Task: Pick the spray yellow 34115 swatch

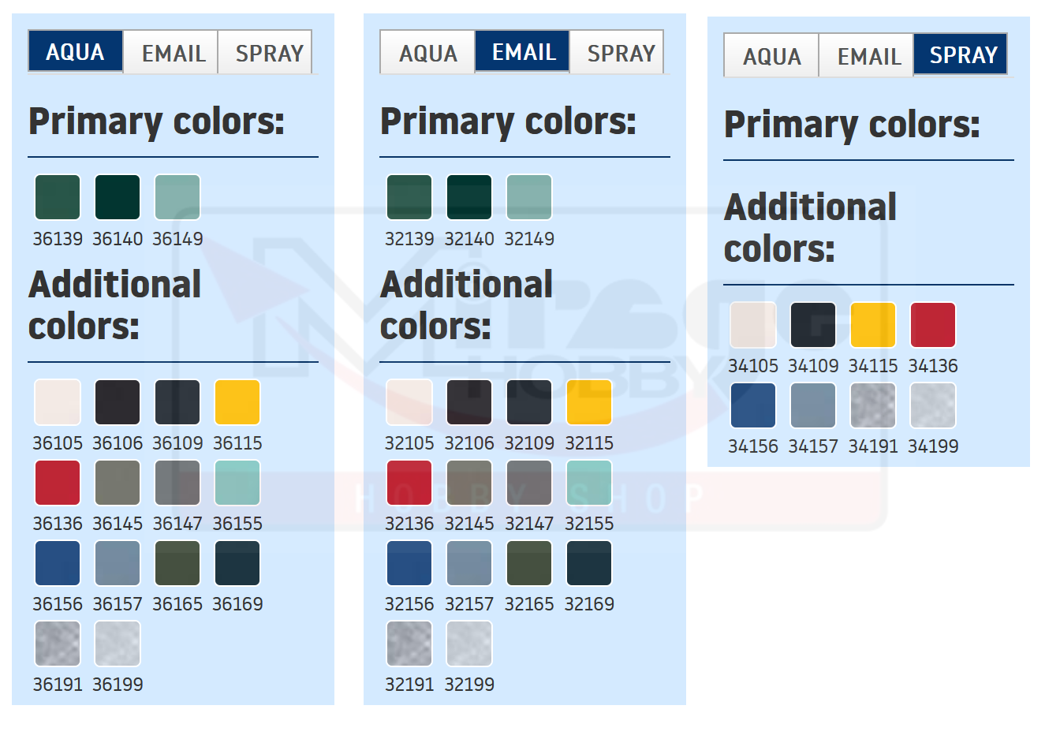Action: coord(873,325)
